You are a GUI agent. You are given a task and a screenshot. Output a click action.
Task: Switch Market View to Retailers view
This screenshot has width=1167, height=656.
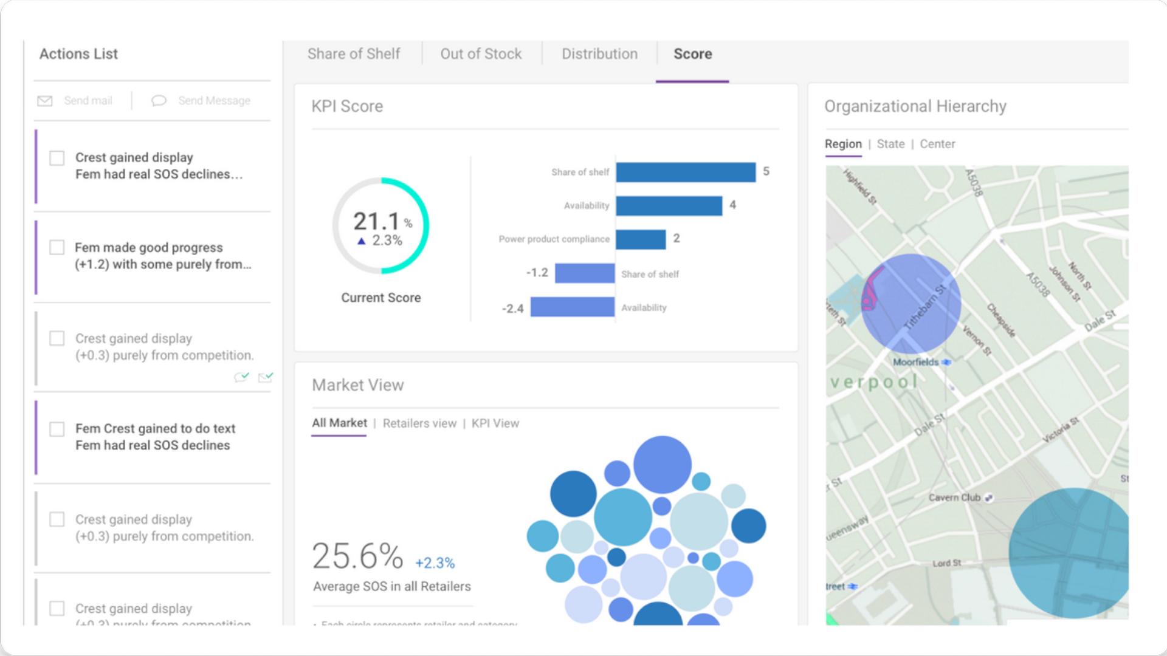[419, 423]
